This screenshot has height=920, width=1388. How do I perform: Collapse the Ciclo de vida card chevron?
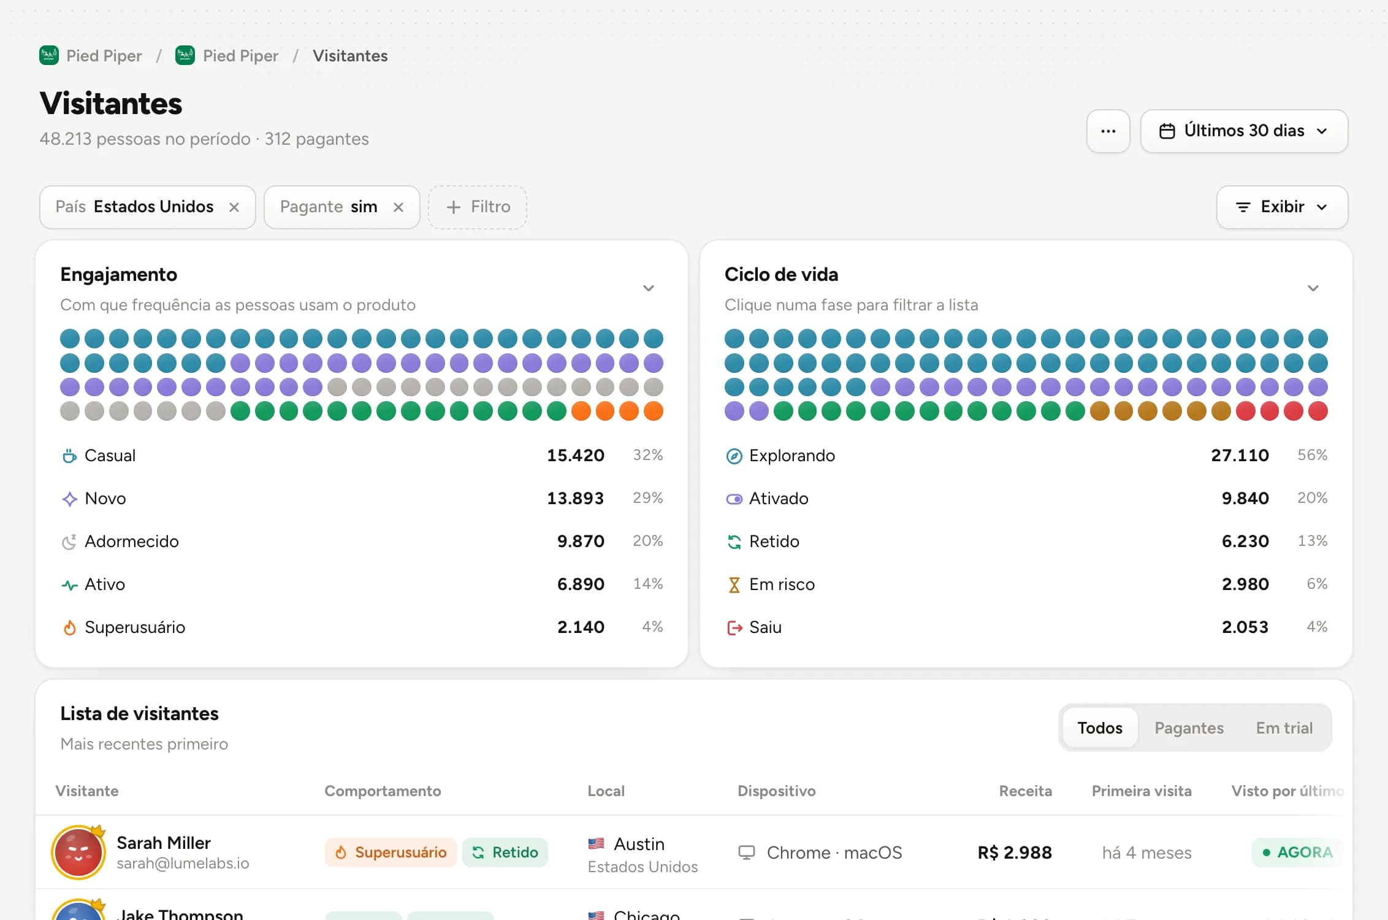1313,288
